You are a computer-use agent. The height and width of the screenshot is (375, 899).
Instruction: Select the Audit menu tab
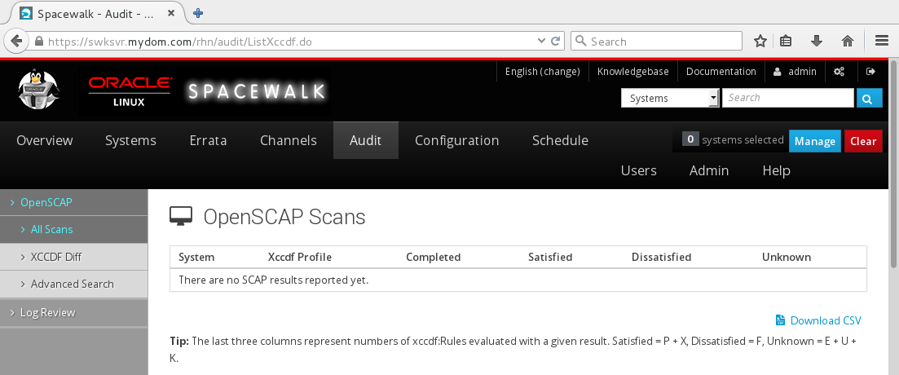366,140
